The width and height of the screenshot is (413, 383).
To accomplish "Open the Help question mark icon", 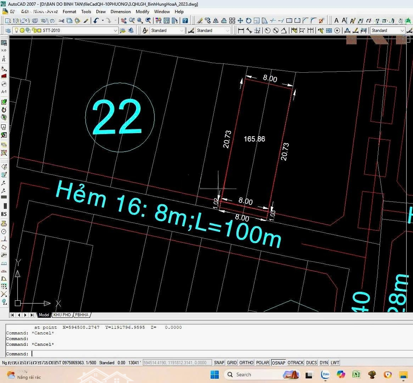I will pos(185,21).
